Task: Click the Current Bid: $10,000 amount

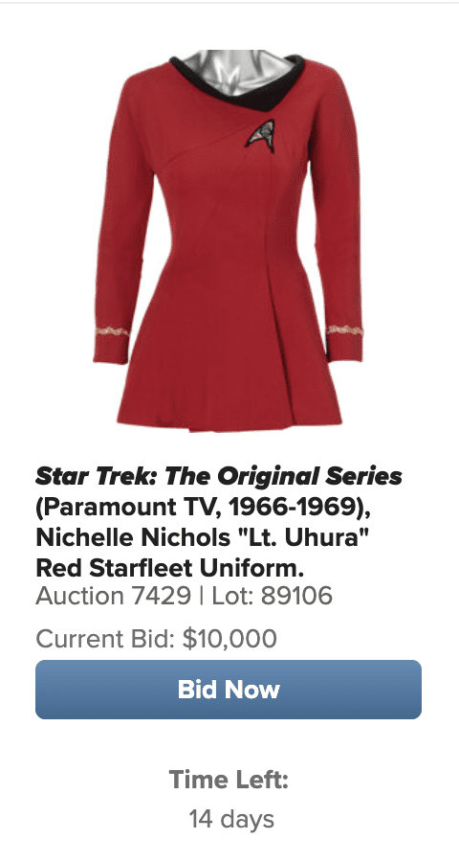Action: point(157,639)
